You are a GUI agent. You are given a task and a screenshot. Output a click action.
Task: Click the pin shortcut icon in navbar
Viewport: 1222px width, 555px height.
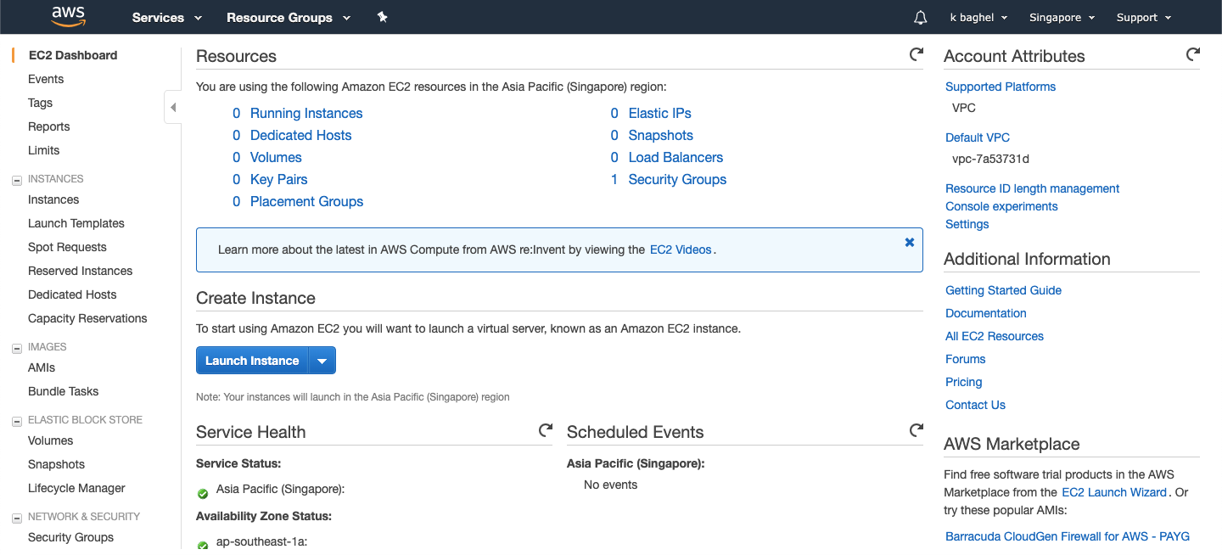tap(383, 17)
